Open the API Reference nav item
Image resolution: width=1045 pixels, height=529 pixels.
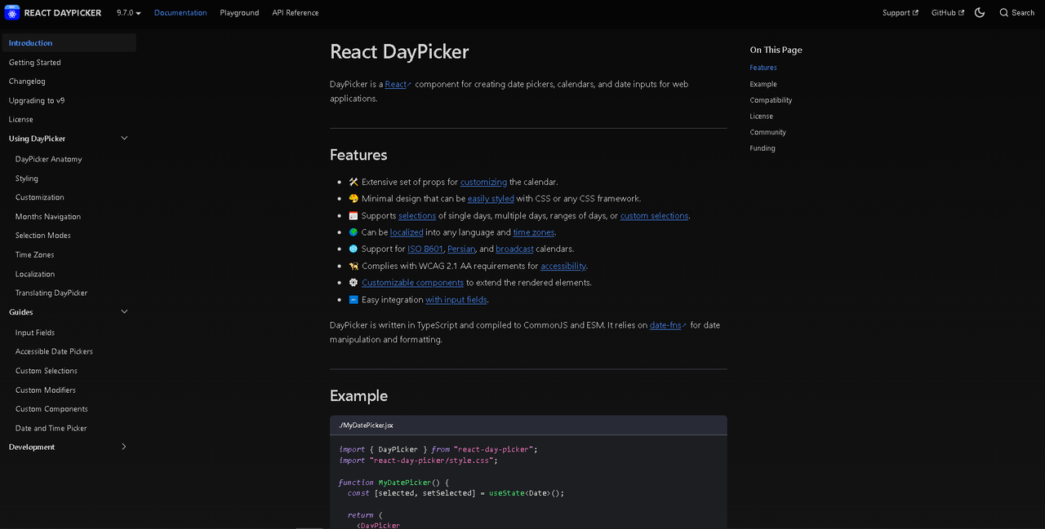pyautogui.click(x=296, y=13)
